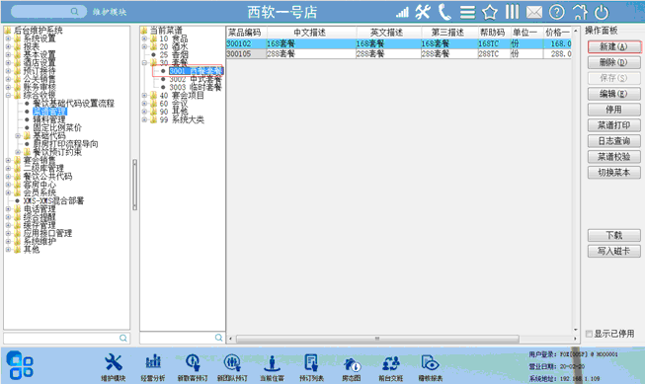This screenshot has width=645, height=384.
Task: Select the 辅料管理 item in left tree
Action: coord(49,119)
